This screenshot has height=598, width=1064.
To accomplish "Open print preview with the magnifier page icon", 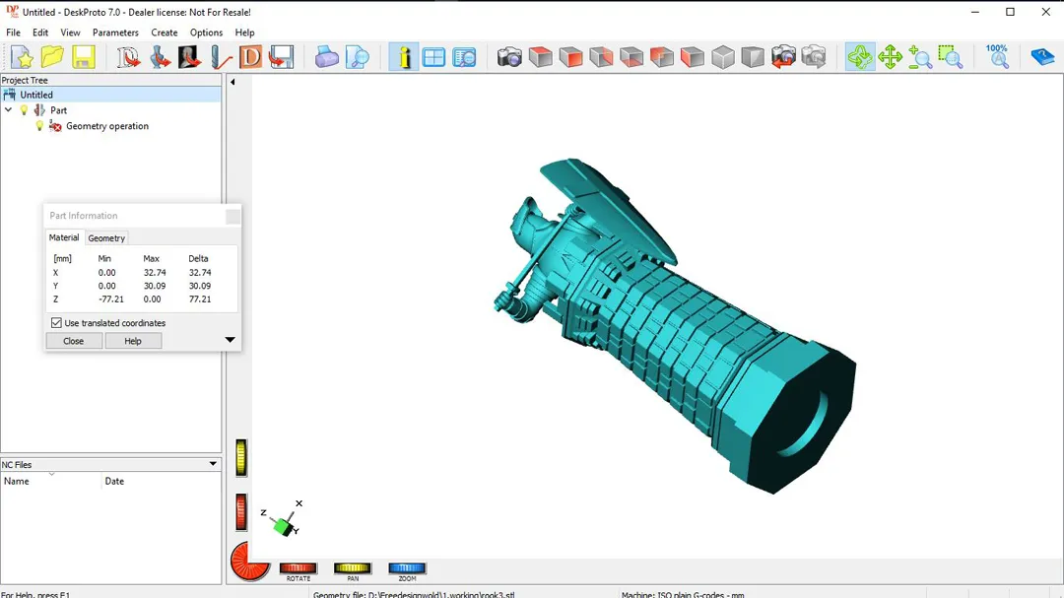I will (357, 57).
